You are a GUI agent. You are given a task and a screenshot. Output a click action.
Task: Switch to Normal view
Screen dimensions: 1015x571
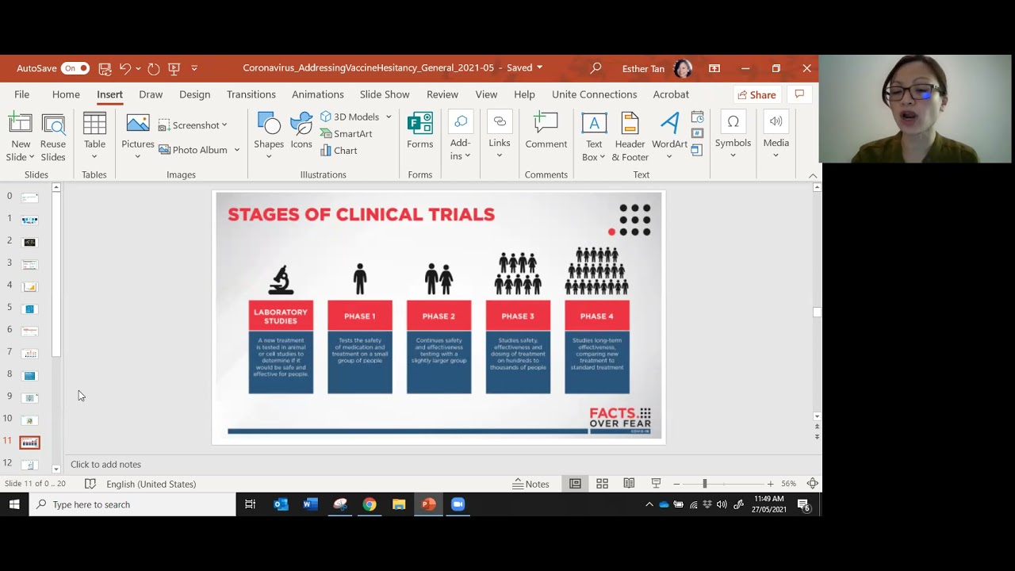coord(575,484)
